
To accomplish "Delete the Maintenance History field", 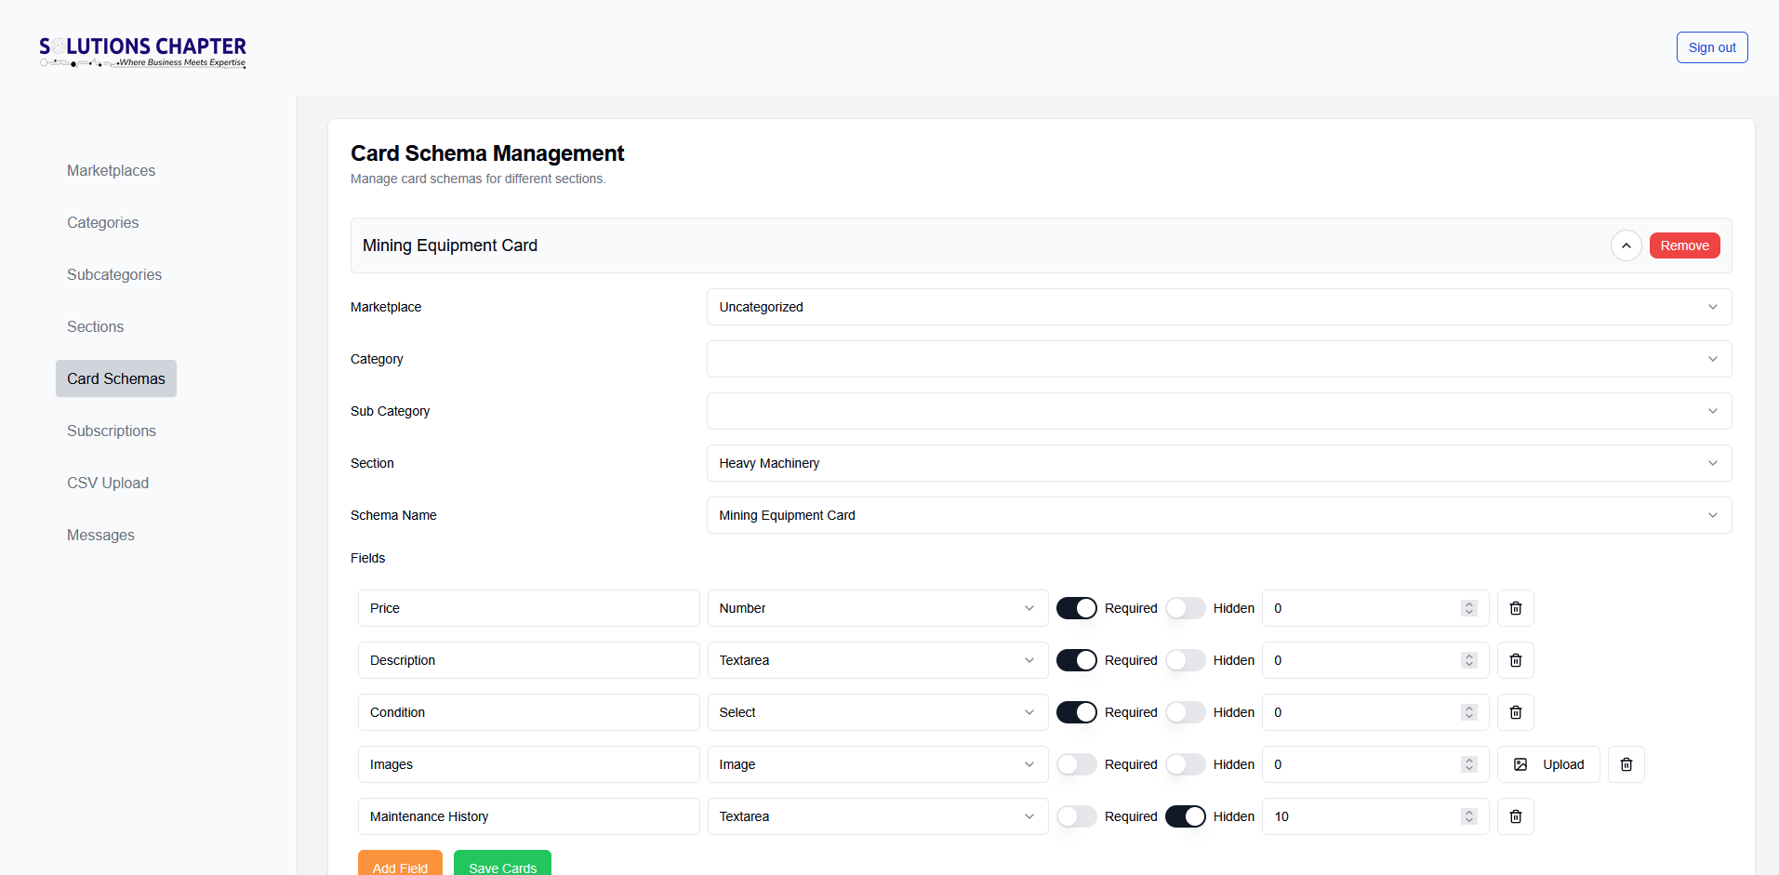I will click(x=1515, y=816).
